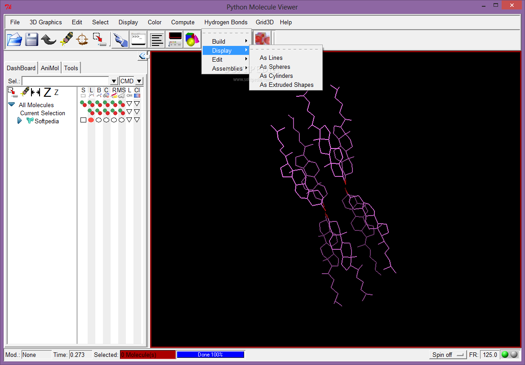The height and width of the screenshot is (365, 525).
Task: Toggle select for All Molecules row
Action: coord(82,103)
